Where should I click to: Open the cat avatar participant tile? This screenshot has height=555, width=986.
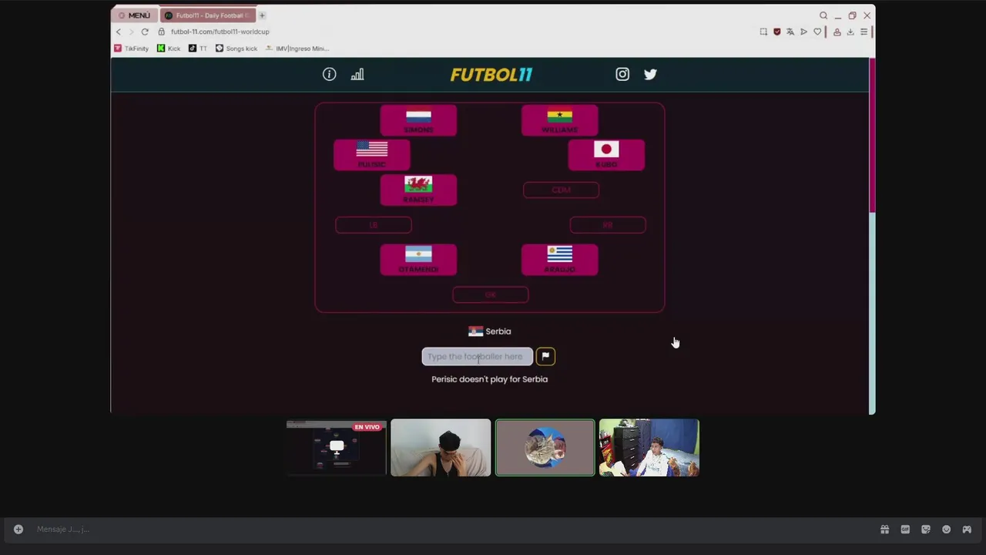pyautogui.click(x=545, y=448)
